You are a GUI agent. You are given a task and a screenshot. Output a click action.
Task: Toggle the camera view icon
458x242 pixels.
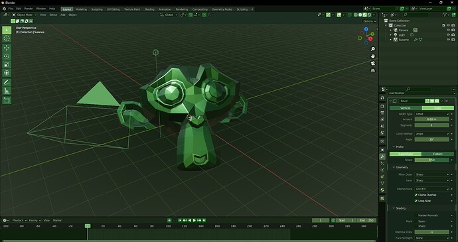coord(373,64)
